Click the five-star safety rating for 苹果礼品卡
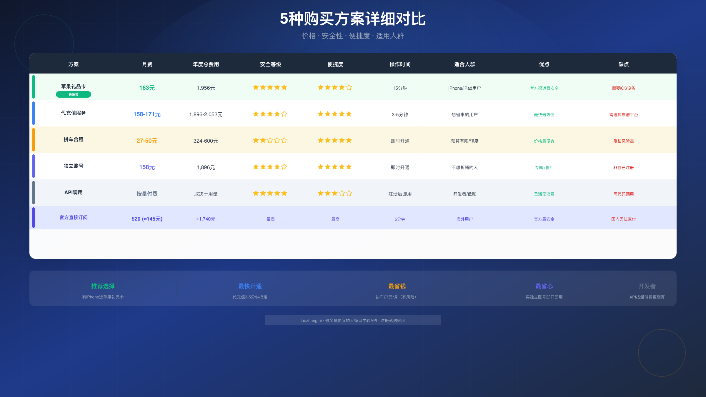This screenshot has height=397, width=706. coord(270,87)
